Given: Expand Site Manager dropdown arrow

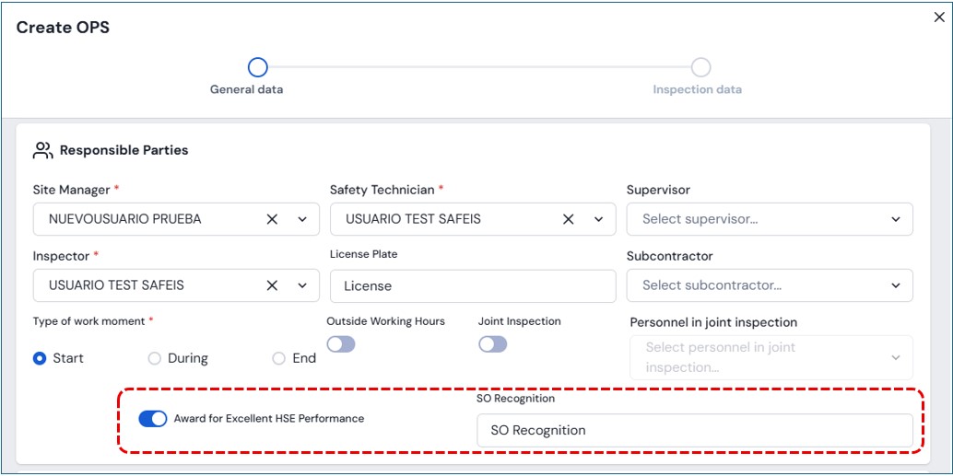Looking at the screenshot, I should pos(302,219).
